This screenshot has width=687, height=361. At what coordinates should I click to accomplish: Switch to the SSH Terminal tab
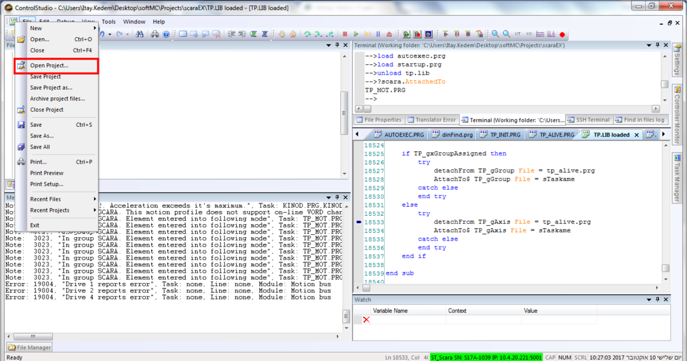[x=588, y=120]
